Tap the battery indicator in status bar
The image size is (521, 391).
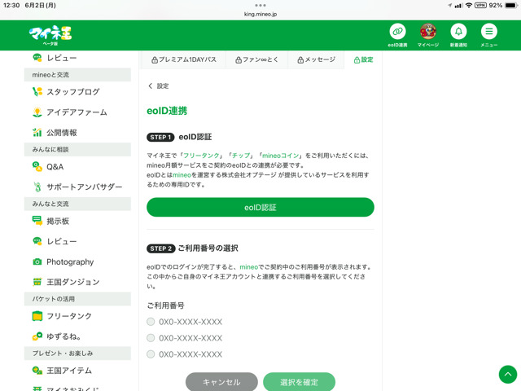pos(510,6)
